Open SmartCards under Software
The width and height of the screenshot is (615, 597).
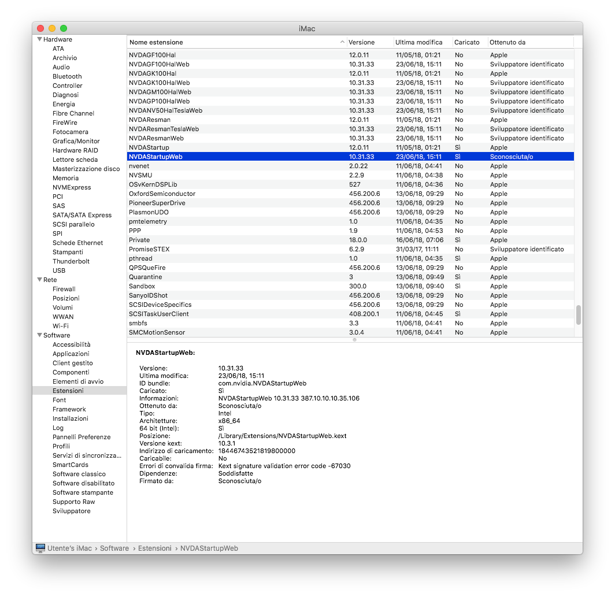(70, 465)
